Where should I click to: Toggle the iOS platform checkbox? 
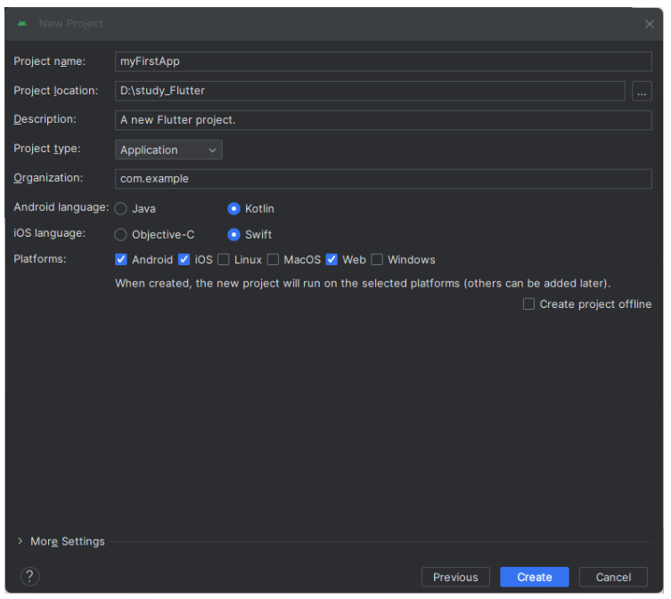[x=184, y=260]
